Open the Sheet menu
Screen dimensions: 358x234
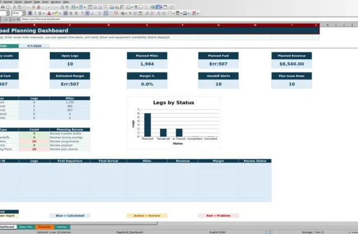tap(28, 2)
